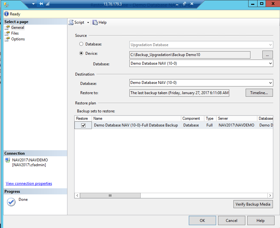Expand the Destination Database dropdown
The width and height of the screenshot is (280, 228).
coord(270,83)
